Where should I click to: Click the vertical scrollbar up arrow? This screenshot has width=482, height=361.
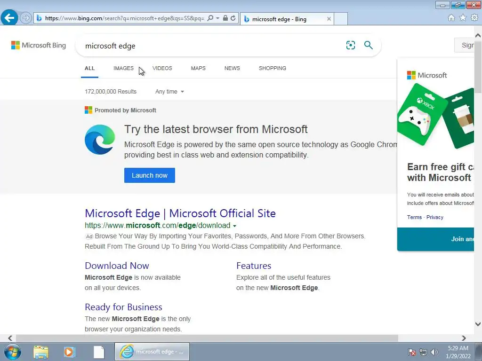tap(478, 36)
